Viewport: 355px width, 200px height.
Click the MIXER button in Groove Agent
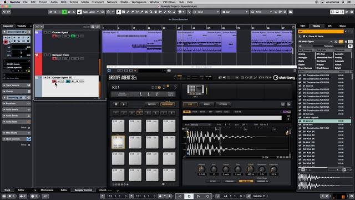click(207, 104)
